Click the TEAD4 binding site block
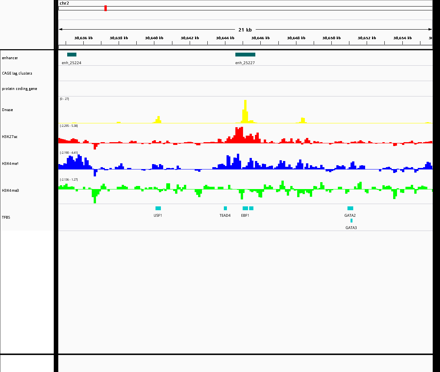 pos(225,208)
